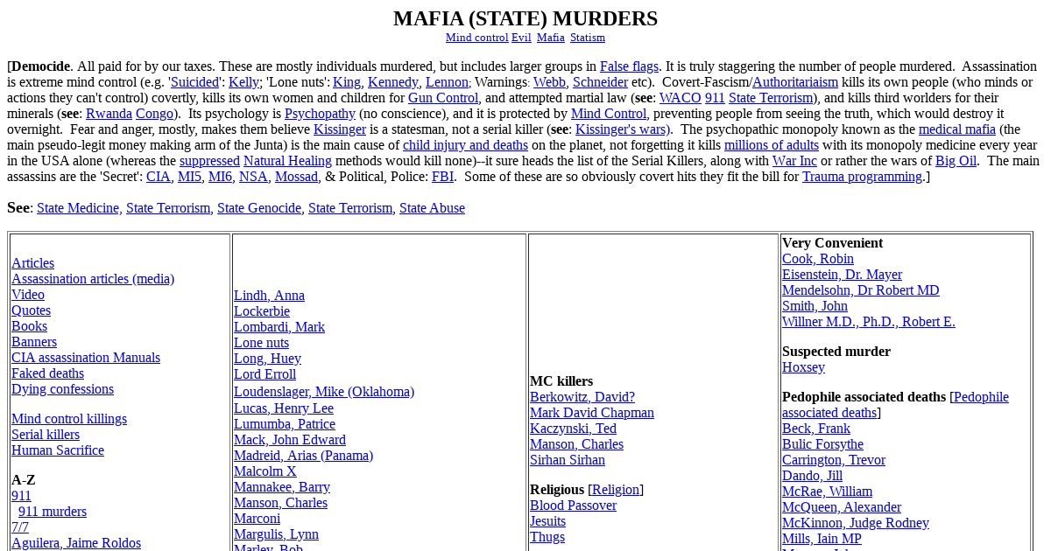Follow the Mark David Chapman link
Screen dimensions: 1051x551
click(592, 413)
